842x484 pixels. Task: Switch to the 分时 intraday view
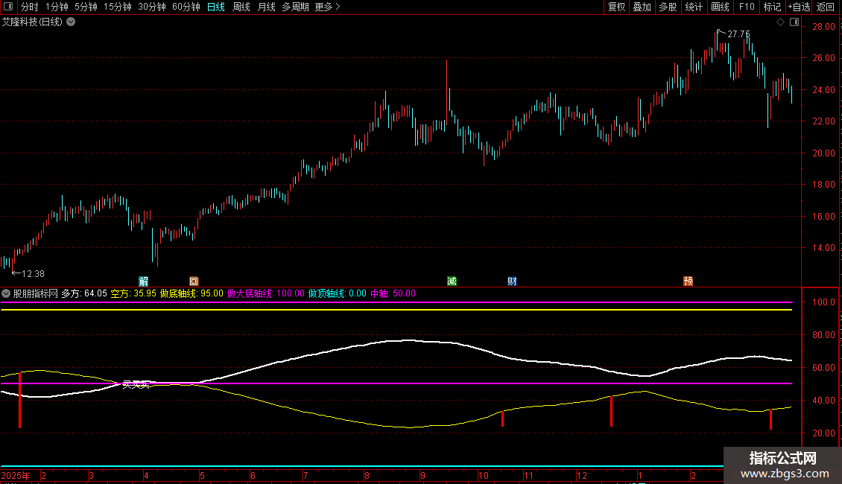click(x=29, y=7)
